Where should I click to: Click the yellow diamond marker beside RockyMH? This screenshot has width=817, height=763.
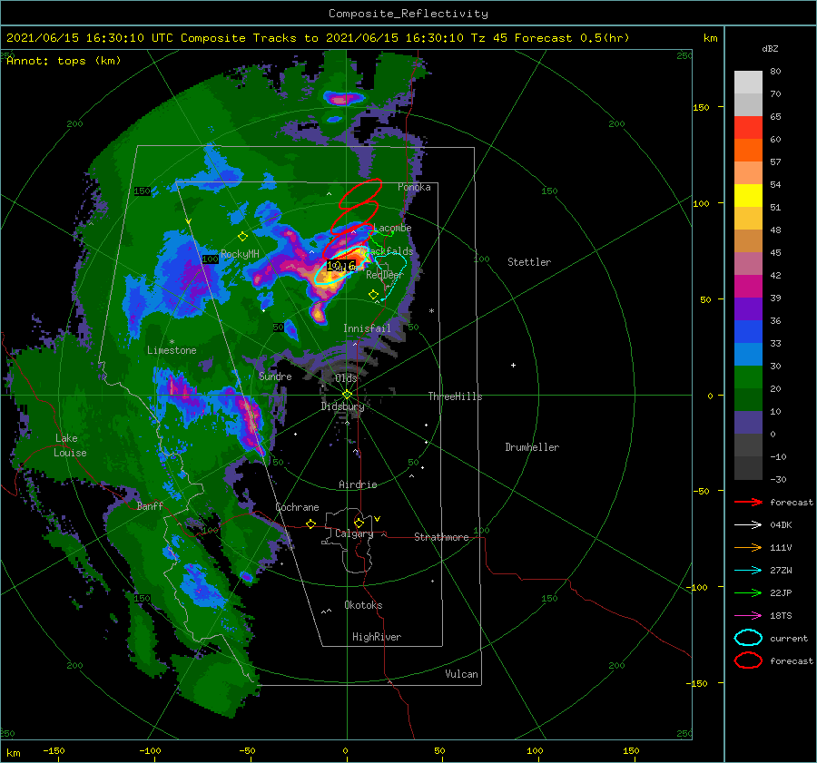point(242,237)
